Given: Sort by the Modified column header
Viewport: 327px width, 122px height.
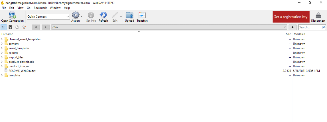Looking at the screenshot, I should pos(299,34).
